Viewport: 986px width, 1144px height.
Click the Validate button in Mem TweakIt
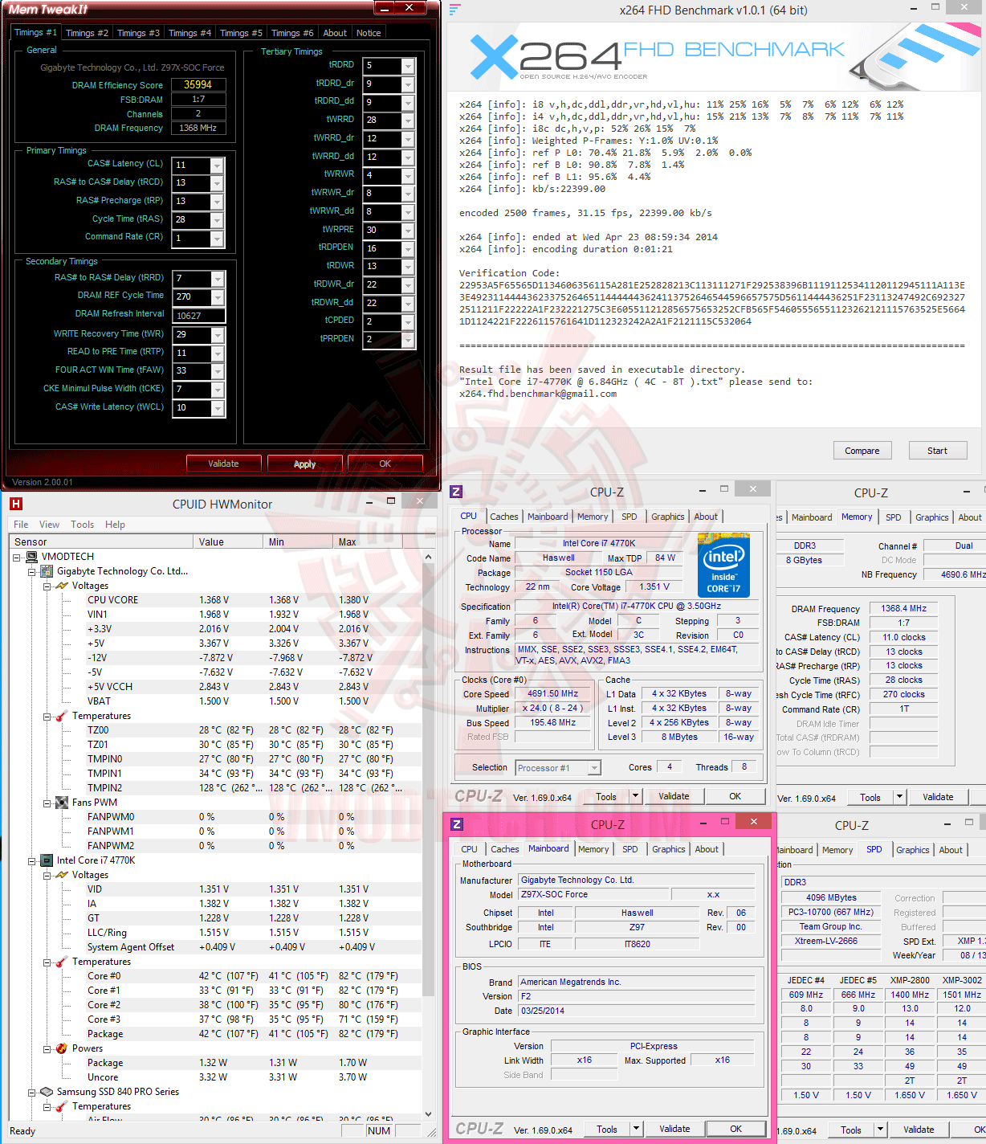pos(223,464)
